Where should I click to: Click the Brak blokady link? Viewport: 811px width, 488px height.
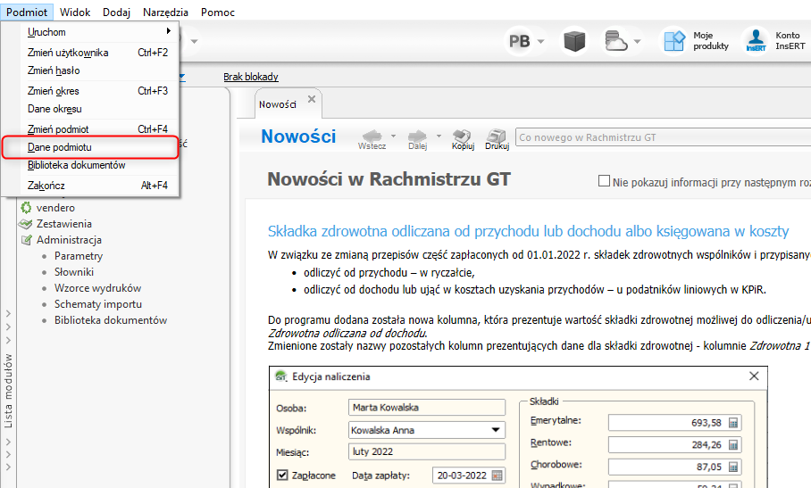click(251, 77)
